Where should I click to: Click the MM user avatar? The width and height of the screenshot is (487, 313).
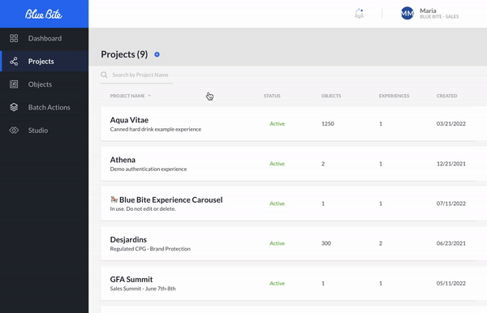point(407,13)
